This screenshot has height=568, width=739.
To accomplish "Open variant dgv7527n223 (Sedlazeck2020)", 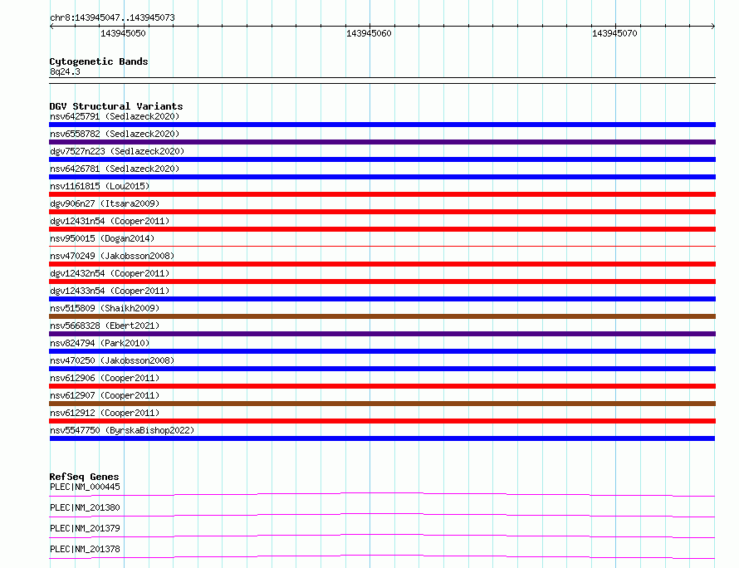I will [x=117, y=151].
